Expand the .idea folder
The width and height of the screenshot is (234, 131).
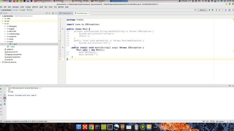point(3,19)
